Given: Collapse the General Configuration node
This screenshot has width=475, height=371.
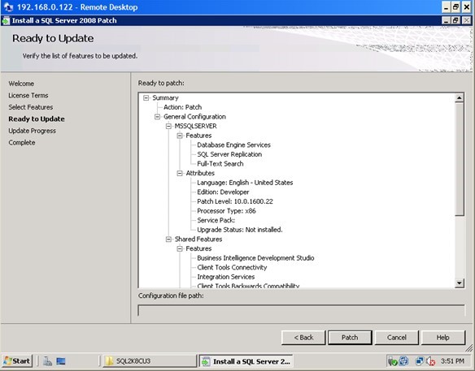Looking at the screenshot, I should (157, 116).
